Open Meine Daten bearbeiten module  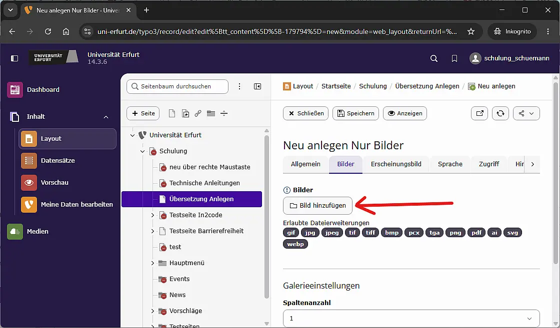67,204
